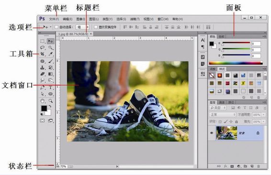
Task: Select the Ellipse shape tool
Action: pos(50,94)
